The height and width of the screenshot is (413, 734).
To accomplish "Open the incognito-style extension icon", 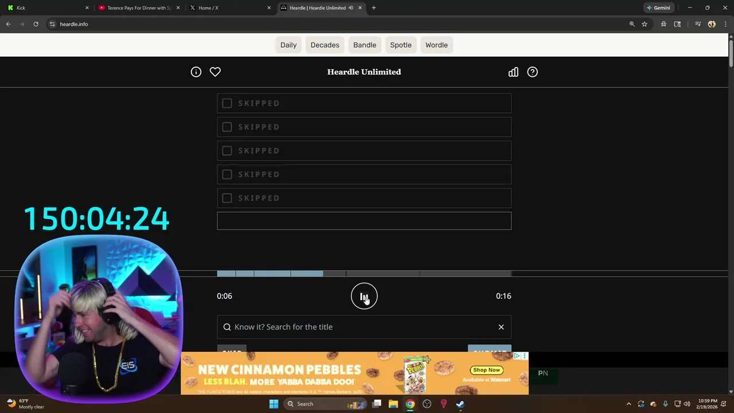I will pos(663,24).
